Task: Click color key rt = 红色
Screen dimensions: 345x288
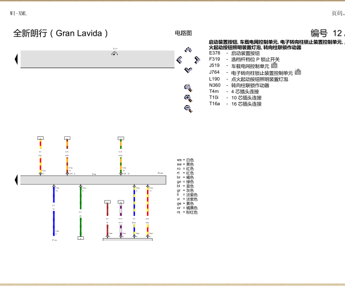Action: point(185,173)
